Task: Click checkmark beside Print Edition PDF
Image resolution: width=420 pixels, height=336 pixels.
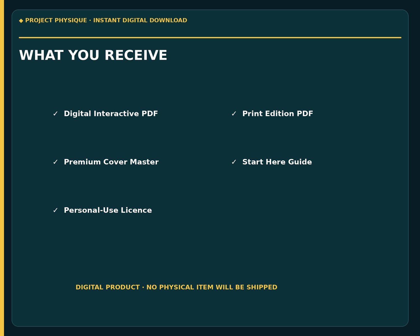Action: [234, 114]
